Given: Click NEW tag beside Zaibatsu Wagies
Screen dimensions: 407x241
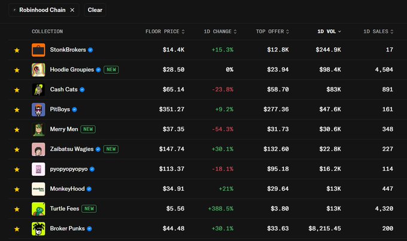Looking at the screenshot, I should (x=111, y=149).
